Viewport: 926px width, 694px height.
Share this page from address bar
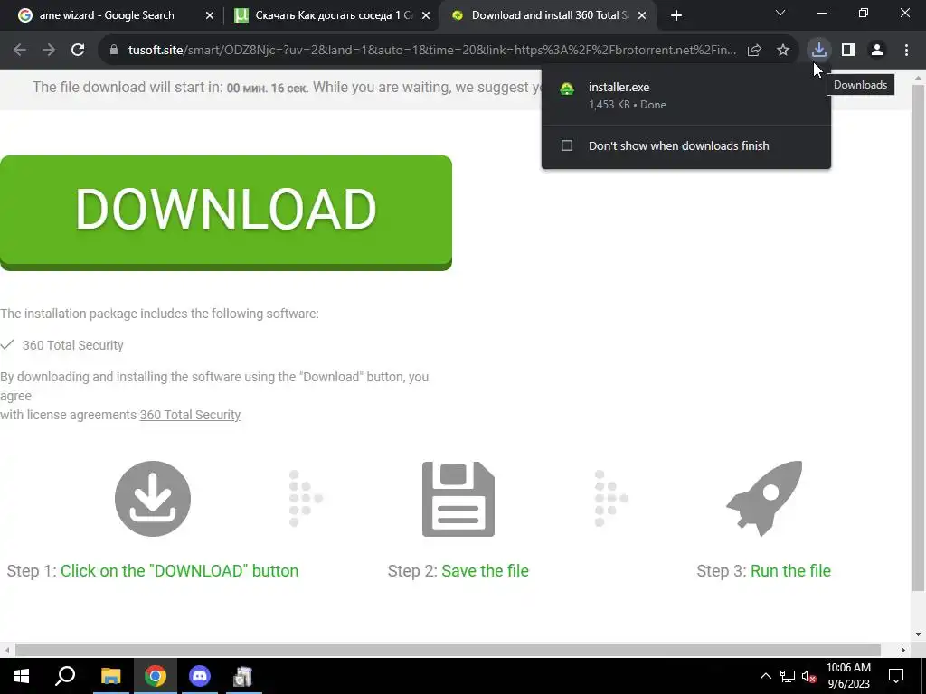click(754, 51)
